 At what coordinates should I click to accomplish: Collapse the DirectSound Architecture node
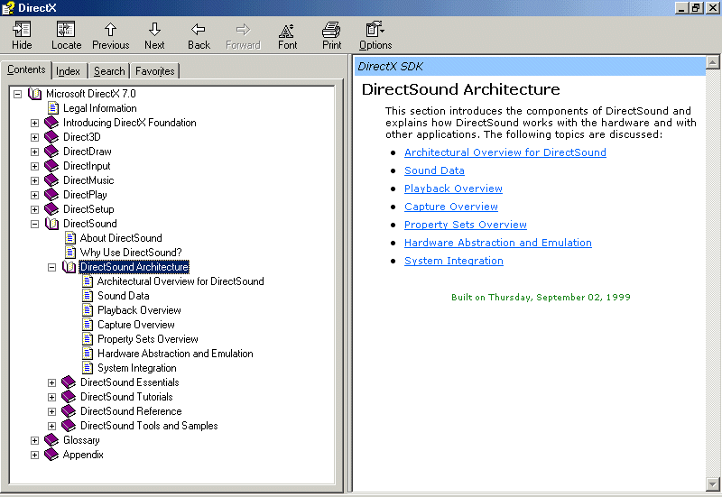52,267
